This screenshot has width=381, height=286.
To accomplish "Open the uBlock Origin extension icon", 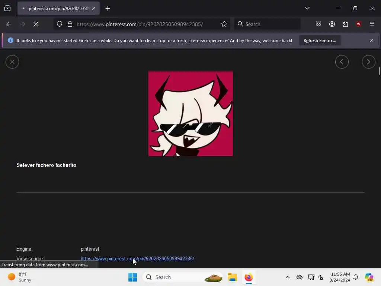I will tap(359, 24).
